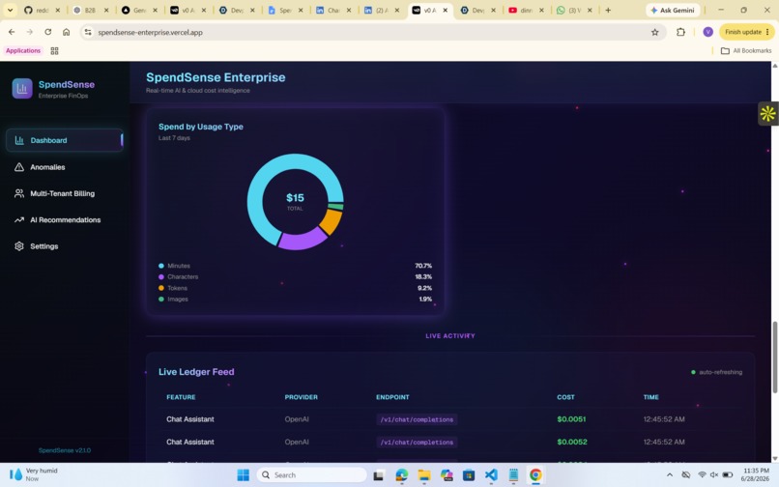Click the browser forward arrow
The image size is (779, 487).
click(x=29, y=32)
